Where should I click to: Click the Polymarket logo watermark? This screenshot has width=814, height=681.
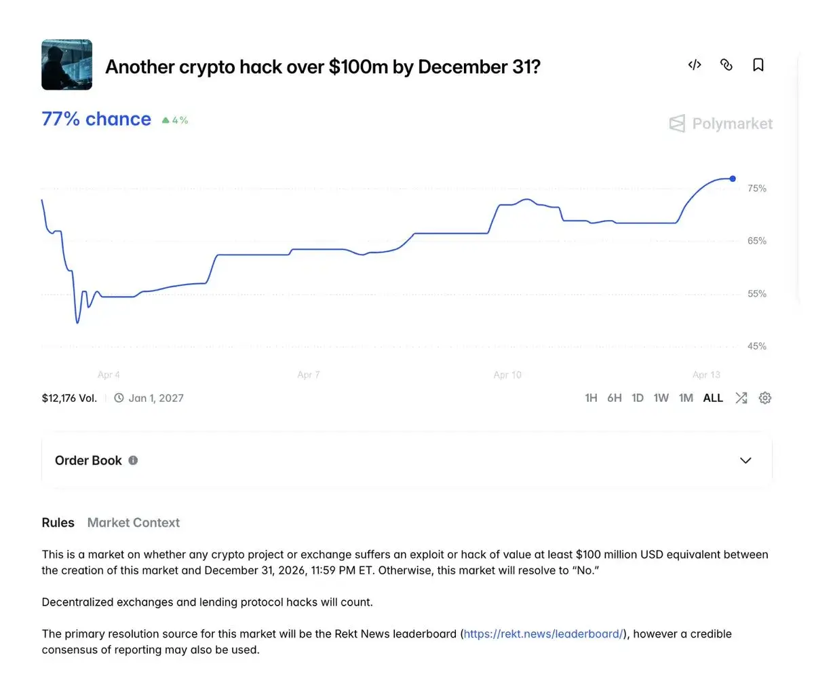click(720, 124)
